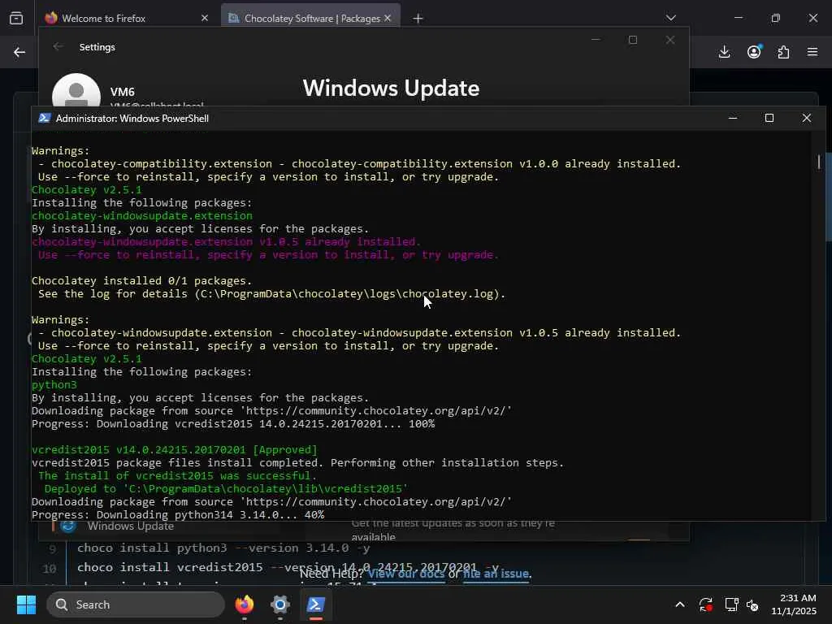Screen dimensions: 832x624
Task: Open clock showing 2:31 AM
Action: [x=794, y=604]
